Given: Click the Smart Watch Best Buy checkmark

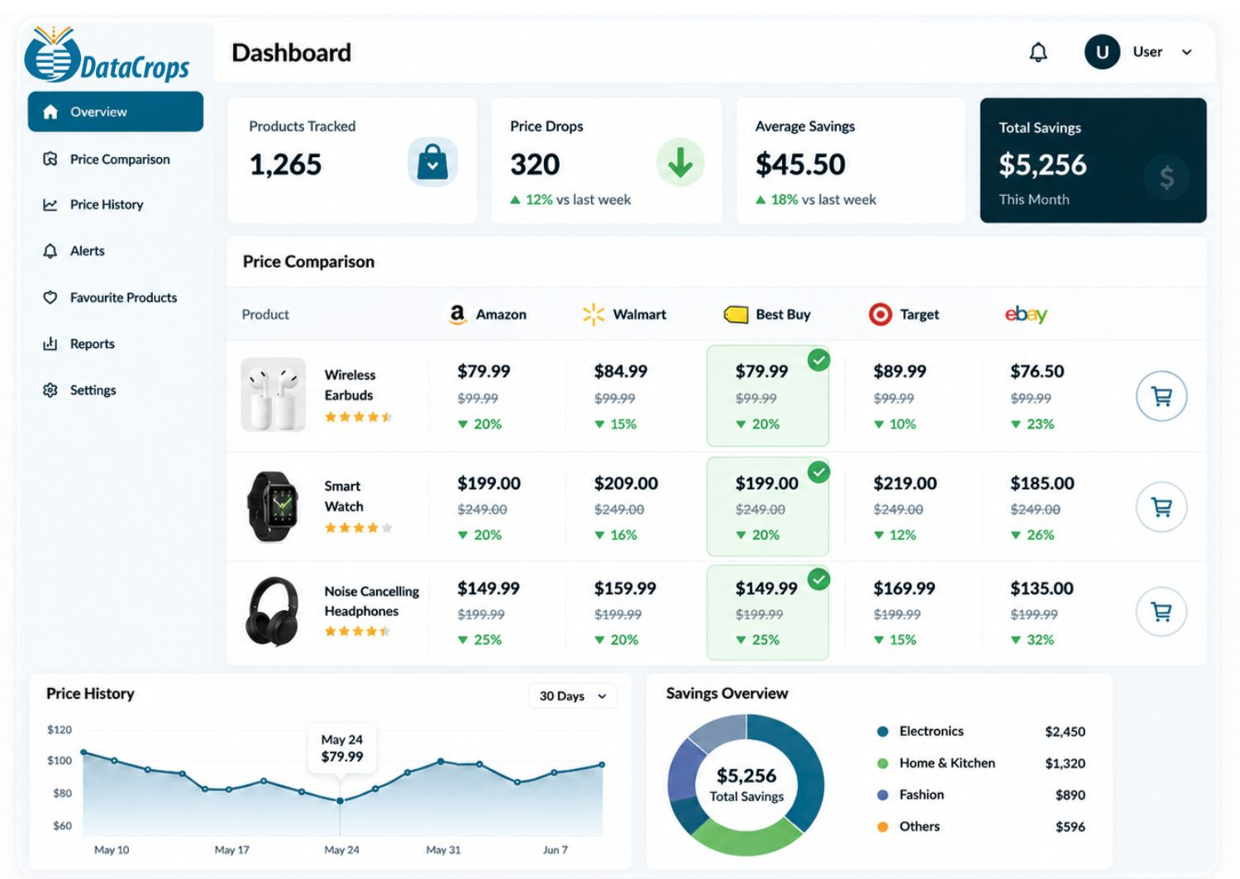Looking at the screenshot, I should 818,472.
